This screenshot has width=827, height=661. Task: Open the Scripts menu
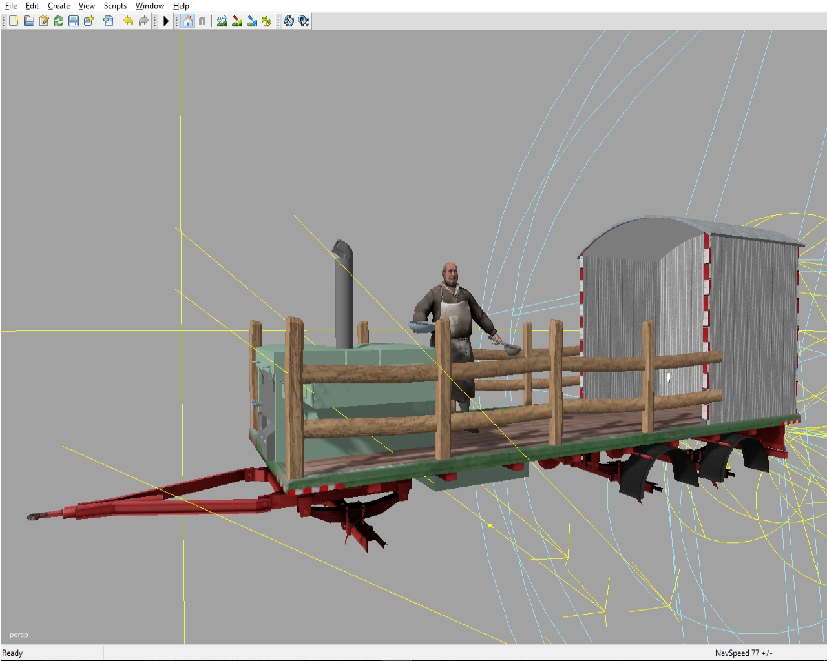(115, 6)
